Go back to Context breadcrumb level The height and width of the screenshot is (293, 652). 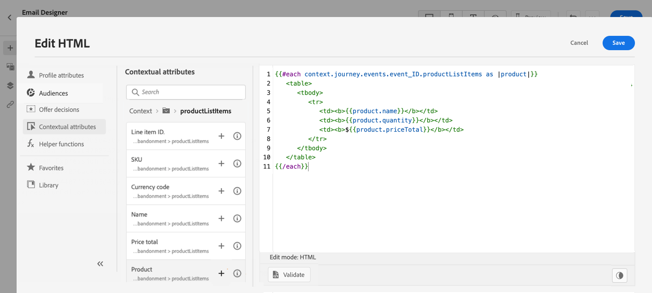pos(141,111)
